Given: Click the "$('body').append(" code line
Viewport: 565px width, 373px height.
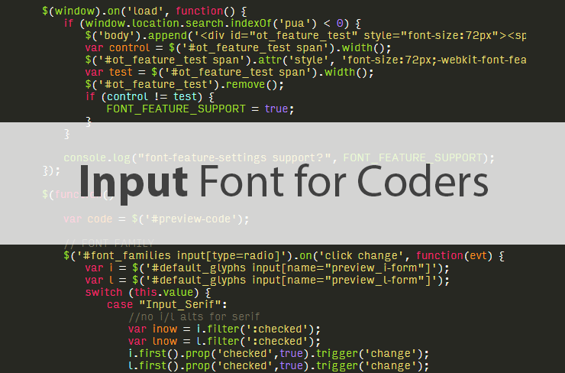Looking at the screenshot, I should [305, 36].
